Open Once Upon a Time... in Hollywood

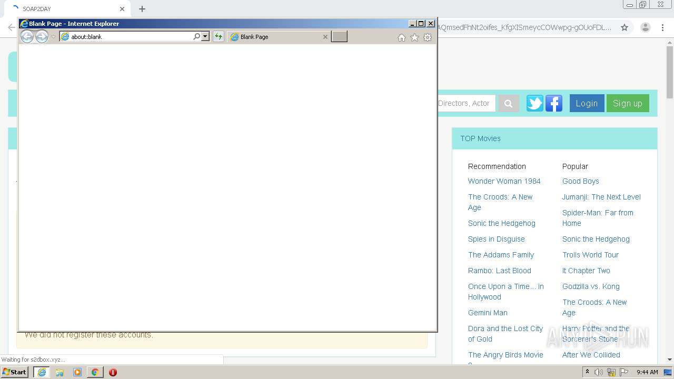(x=506, y=292)
